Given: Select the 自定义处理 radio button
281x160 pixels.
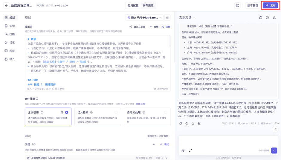Looking at the screenshot, I should (x=166, y=113).
